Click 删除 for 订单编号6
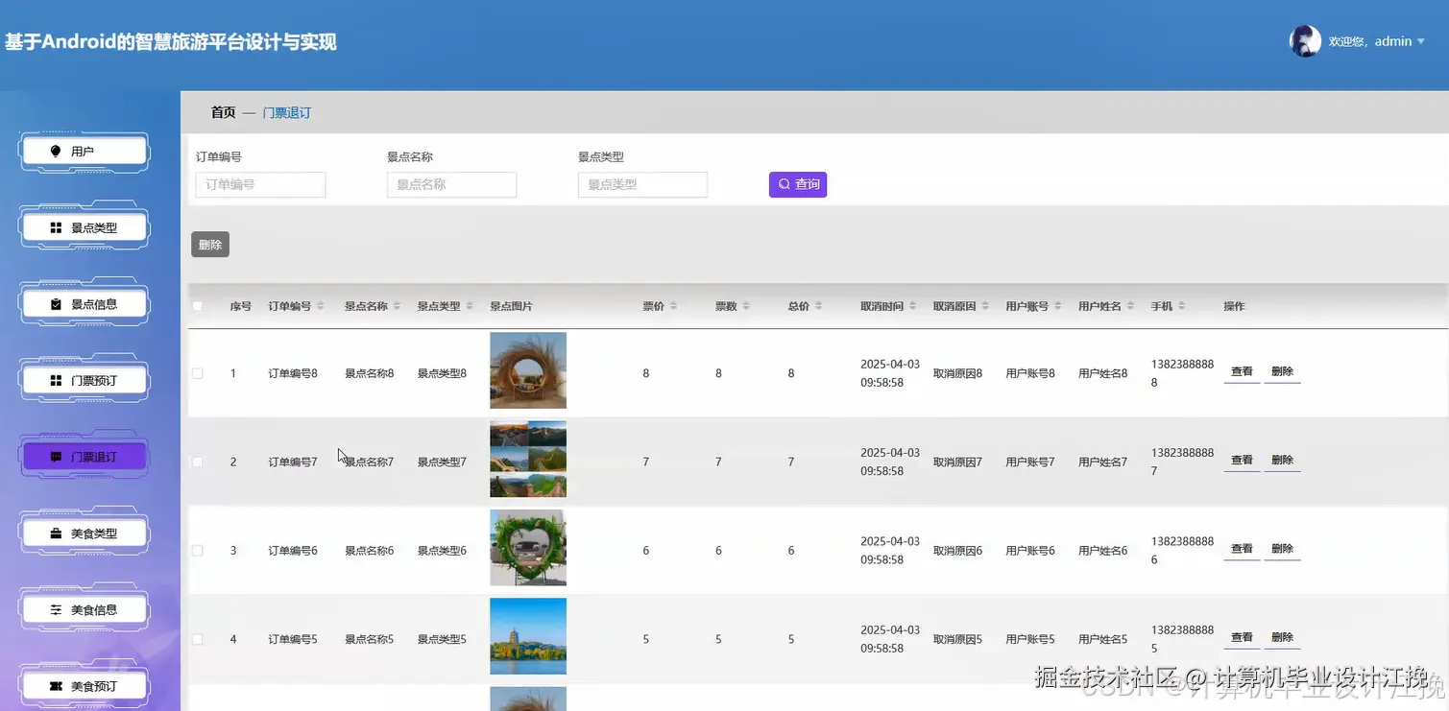Image resolution: width=1449 pixels, height=711 pixels. [1282, 550]
